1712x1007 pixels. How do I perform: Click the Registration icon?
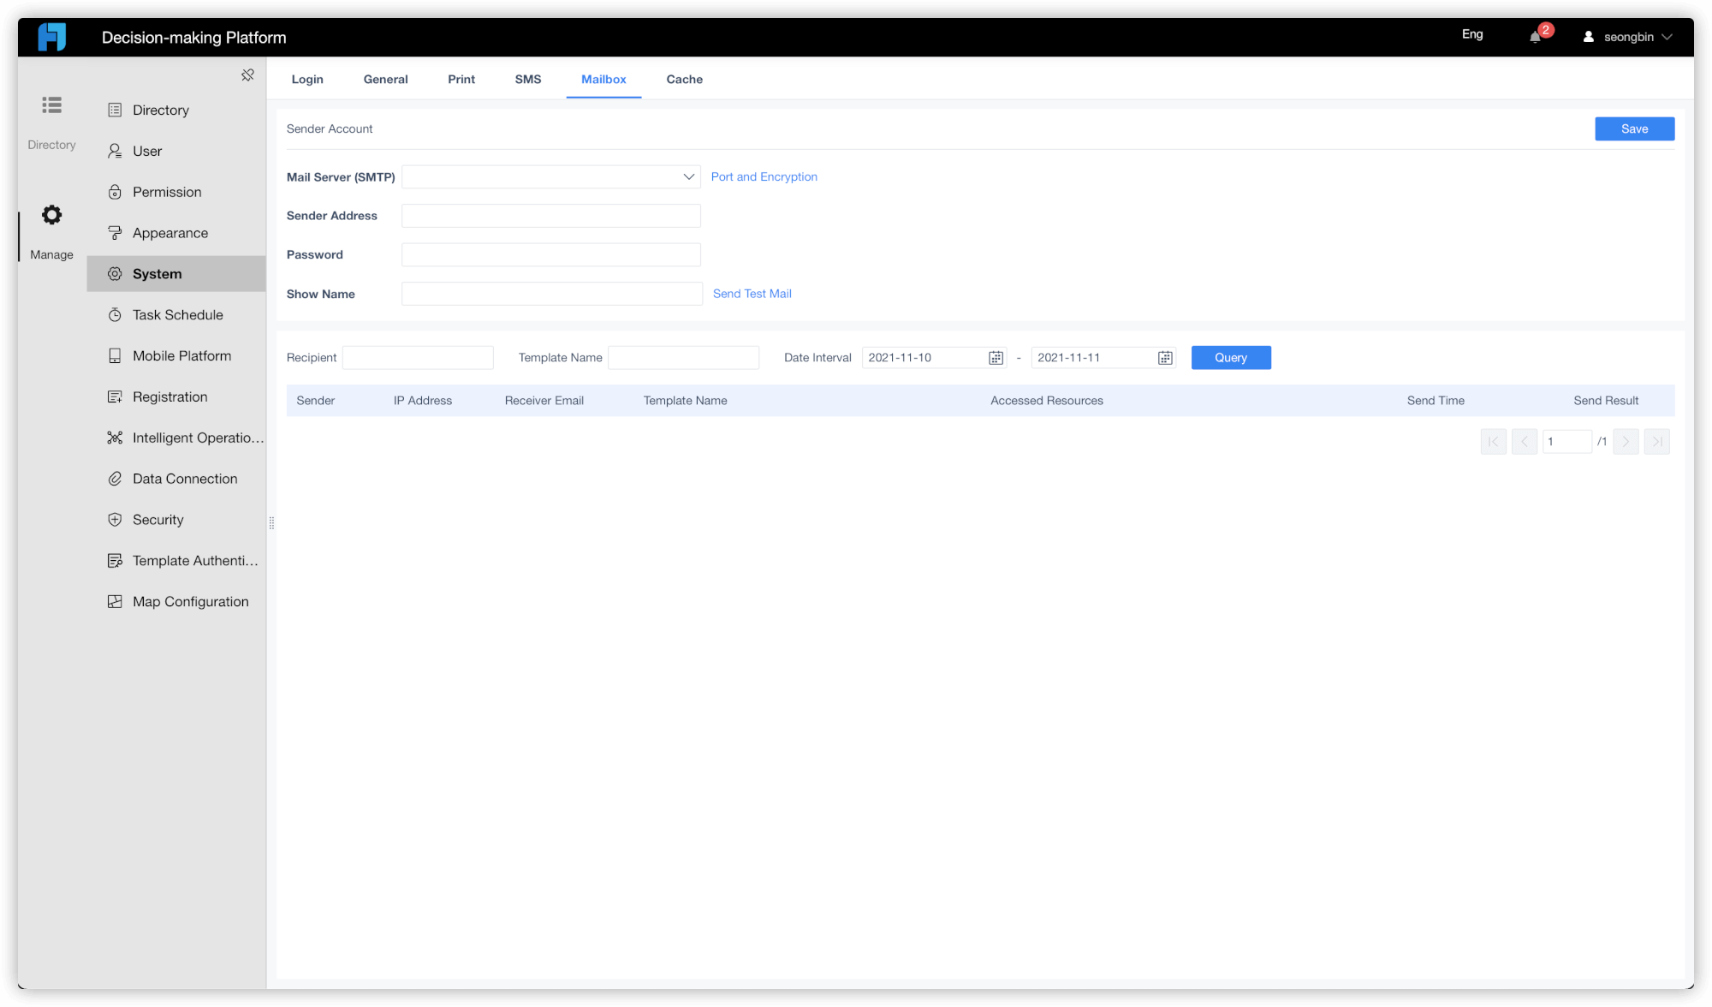115,396
